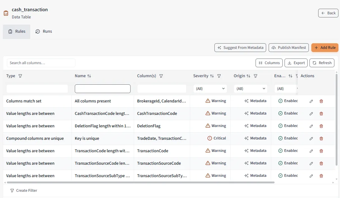Click Metadata in the Key is unique row
340x198 pixels.
click(255, 138)
